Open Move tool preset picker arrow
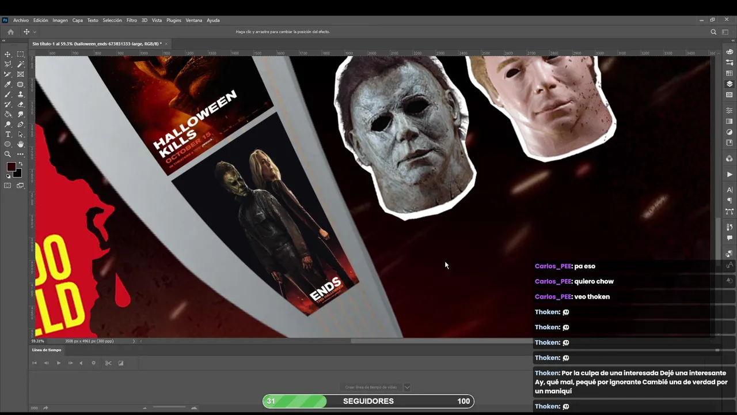 click(35, 32)
